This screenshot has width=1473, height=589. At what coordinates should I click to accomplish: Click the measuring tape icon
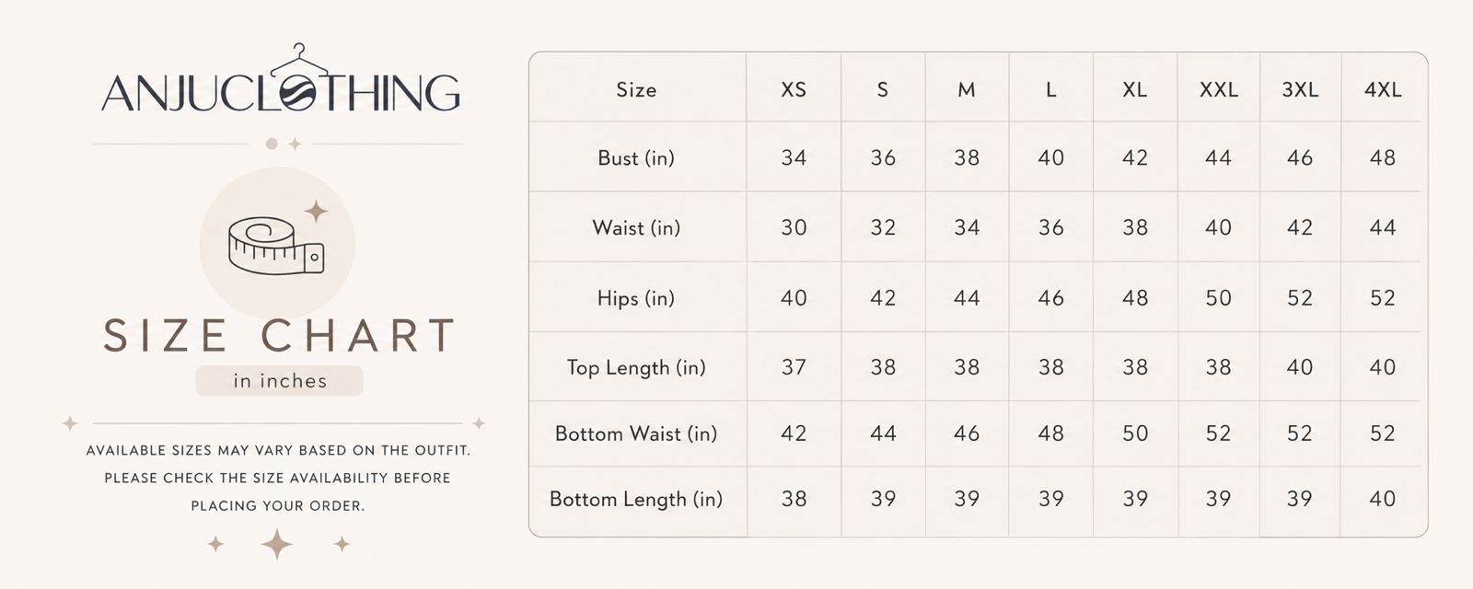pyautogui.click(x=276, y=246)
